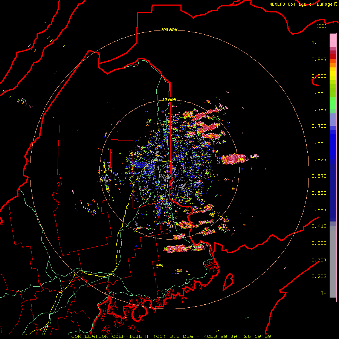339x339 pixels.
Task: Click the 0.360 scale value
Action: (x=319, y=243)
